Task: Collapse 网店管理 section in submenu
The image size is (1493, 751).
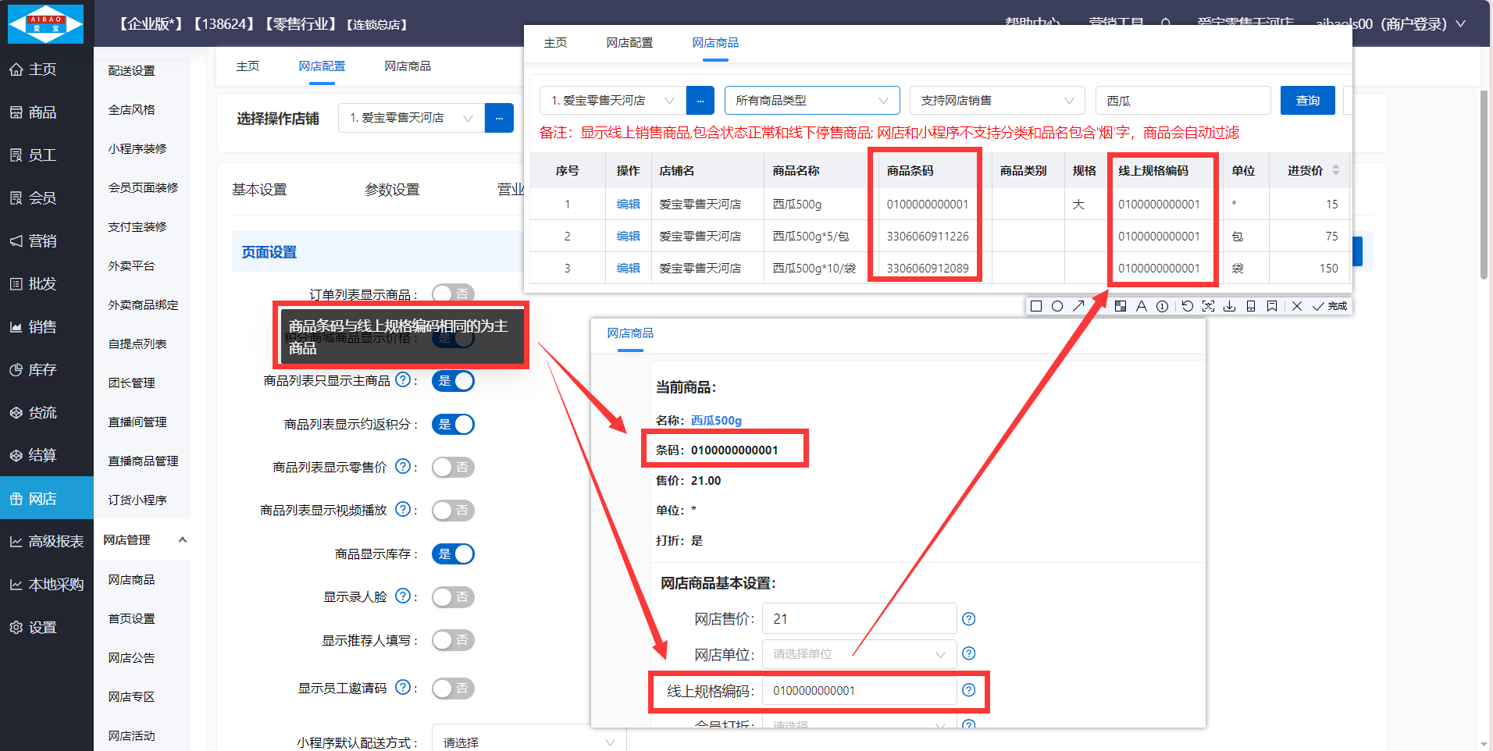Action: pyautogui.click(x=183, y=539)
